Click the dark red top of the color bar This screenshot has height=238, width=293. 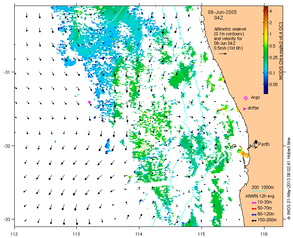[266, 8]
